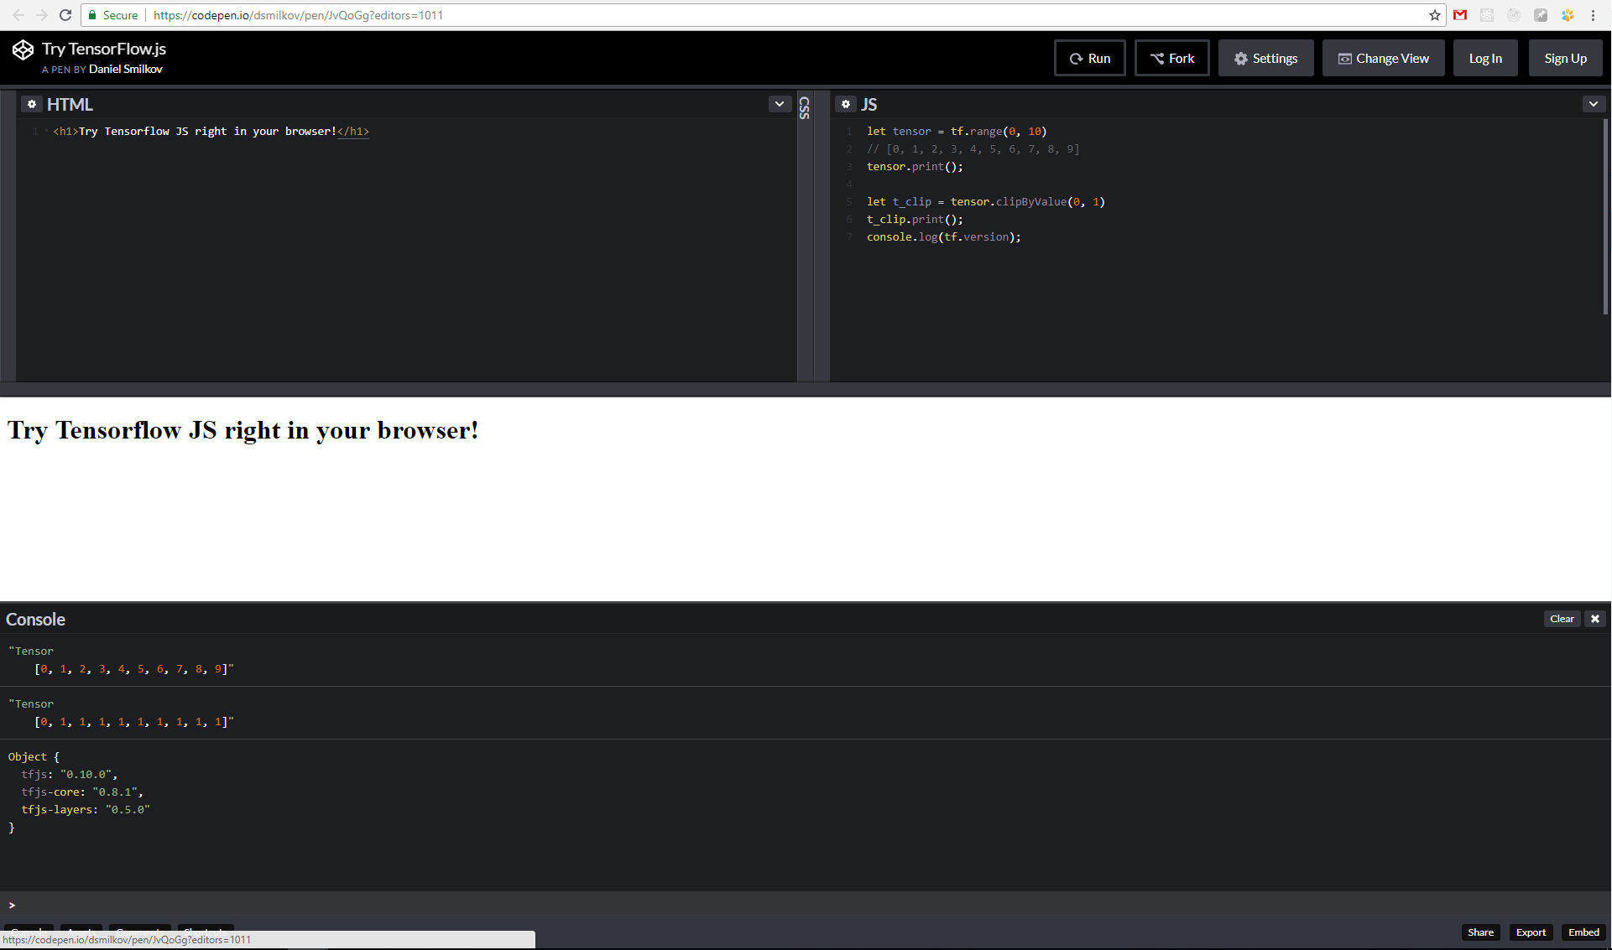Viewport: 1612px width, 950px height.
Task: Open the Chrome three-dot menu
Action: pos(1594,15)
